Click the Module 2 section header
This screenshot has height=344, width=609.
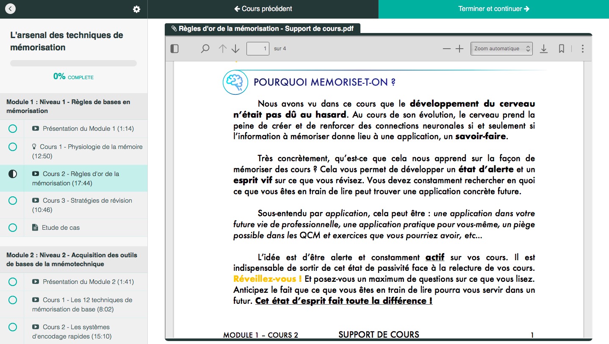point(74,259)
